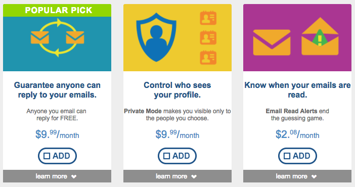
Task: Click the $2.08/month price text
Action: [297, 134]
